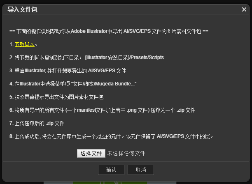
Task: Click step 3 restart Illustrator instruction
Action: tap(68, 71)
